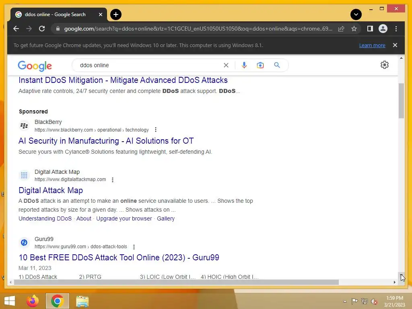This screenshot has width=412, height=309.
Task: Click the vertical scrollbar thumb
Action: point(401,101)
